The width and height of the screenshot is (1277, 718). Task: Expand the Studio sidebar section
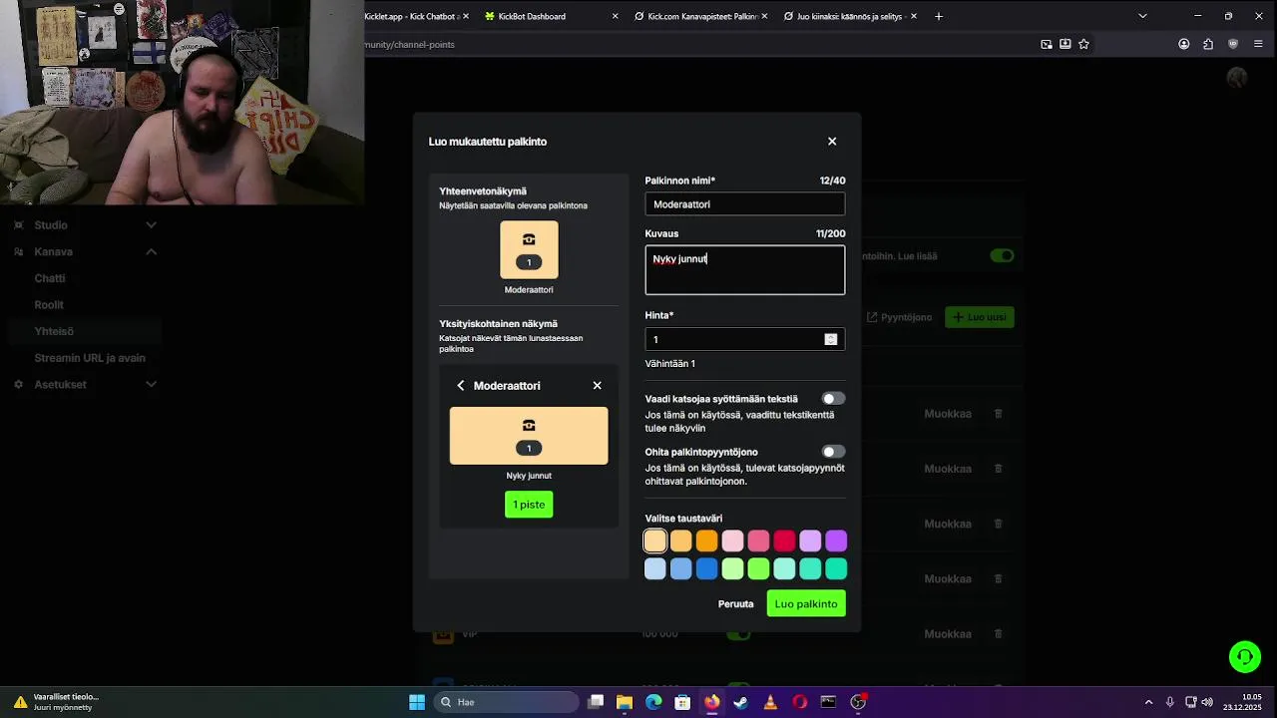pyautogui.click(x=151, y=225)
